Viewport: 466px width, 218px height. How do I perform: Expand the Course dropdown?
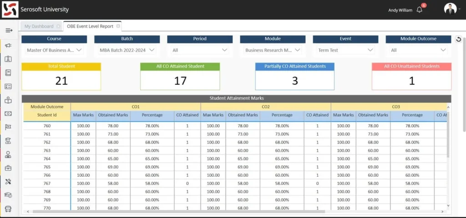(x=54, y=50)
